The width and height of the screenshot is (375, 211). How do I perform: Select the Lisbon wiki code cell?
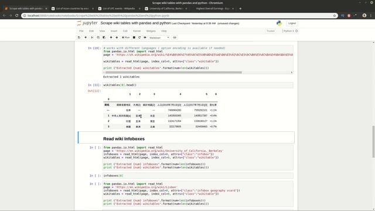click(197, 194)
